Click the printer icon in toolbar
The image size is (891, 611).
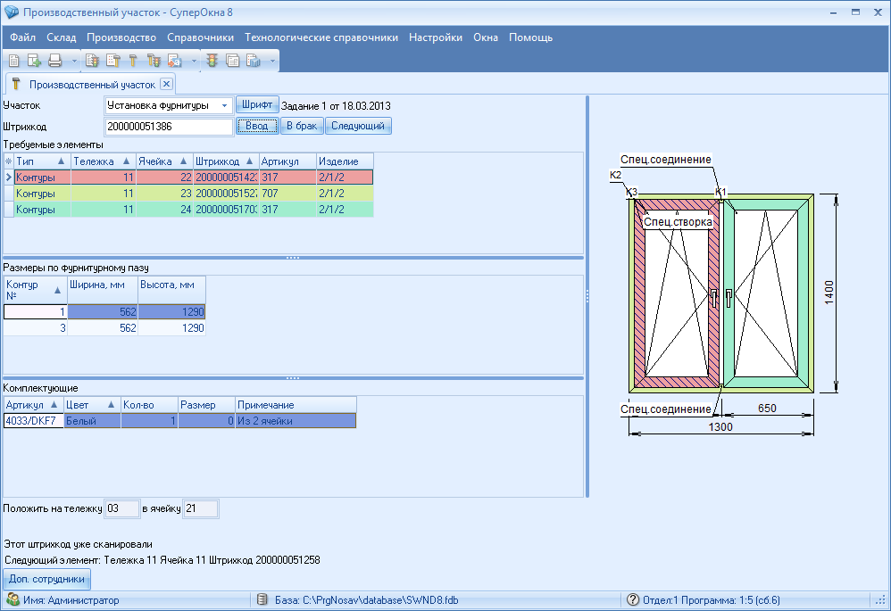(55, 60)
